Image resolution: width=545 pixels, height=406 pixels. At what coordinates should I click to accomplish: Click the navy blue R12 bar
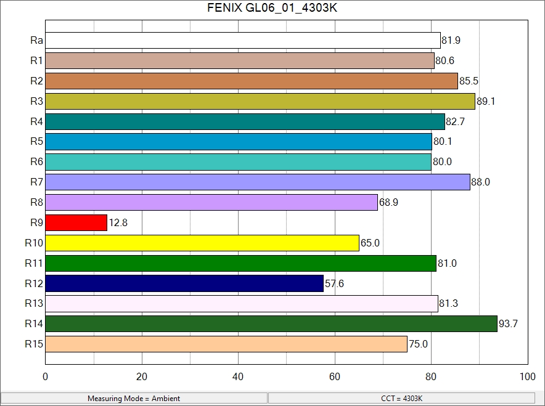(x=184, y=283)
